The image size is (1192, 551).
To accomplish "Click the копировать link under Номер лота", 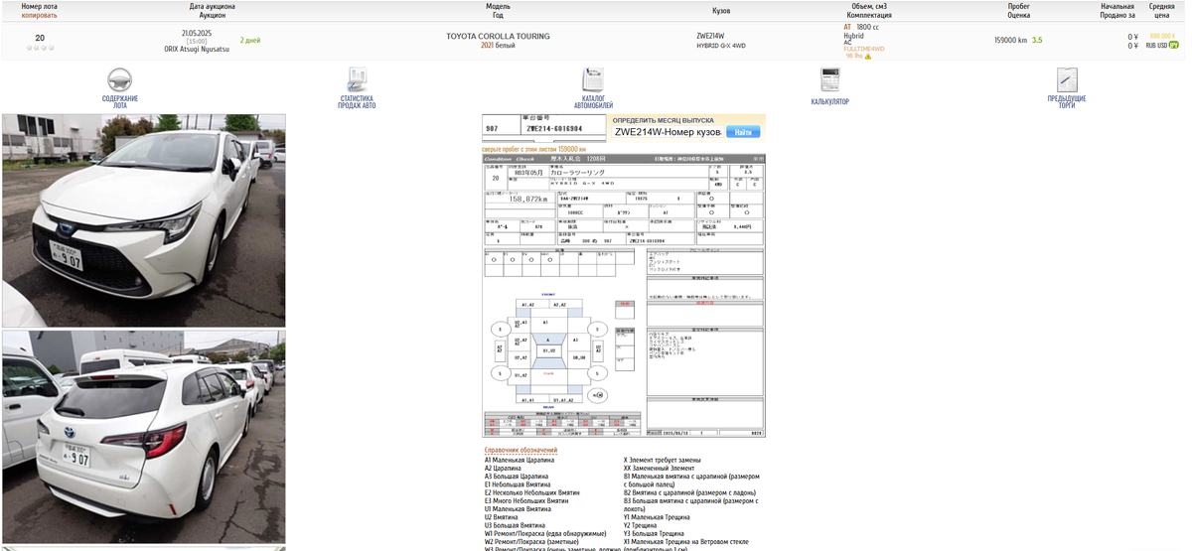I will pyautogui.click(x=40, y=16).
